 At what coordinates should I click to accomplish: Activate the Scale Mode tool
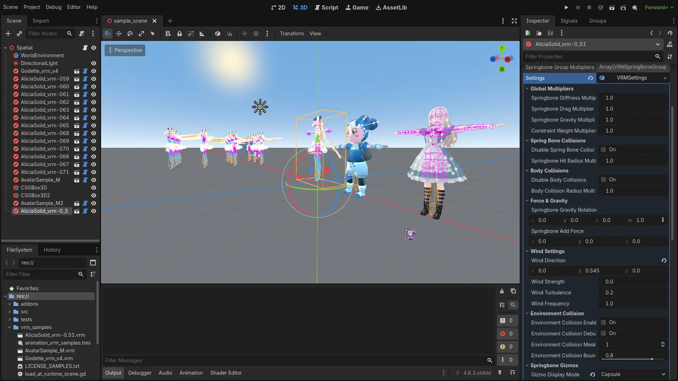pos(141,34)
